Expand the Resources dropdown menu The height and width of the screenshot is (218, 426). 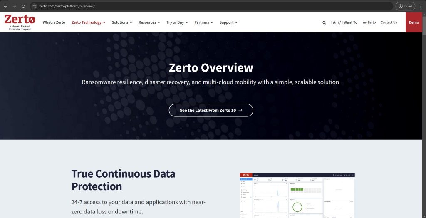coord(149,22)
